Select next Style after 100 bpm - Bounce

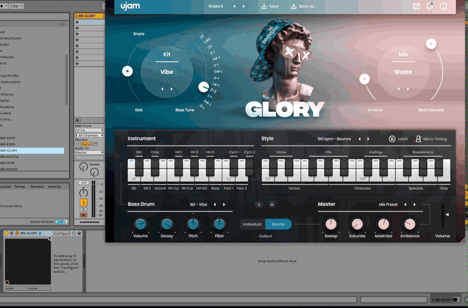coord(368,139)
